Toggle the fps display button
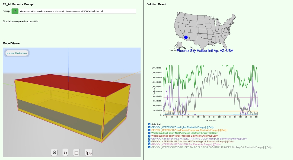The width and height of the screenshot is (293, 160). (88, 152)
